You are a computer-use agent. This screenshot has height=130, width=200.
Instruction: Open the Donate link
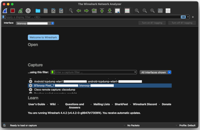(x=166, y=104)
